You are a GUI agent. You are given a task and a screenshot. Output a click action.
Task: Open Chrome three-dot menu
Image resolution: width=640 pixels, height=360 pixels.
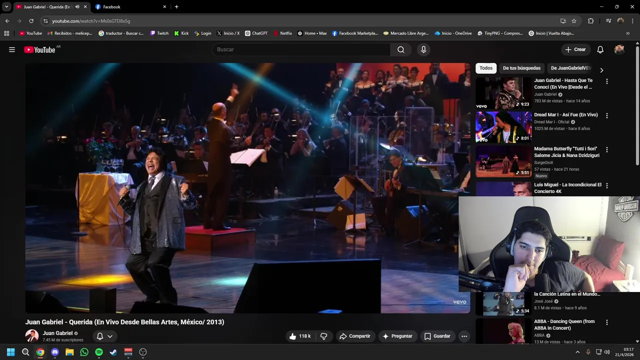(x=632, y=21)
